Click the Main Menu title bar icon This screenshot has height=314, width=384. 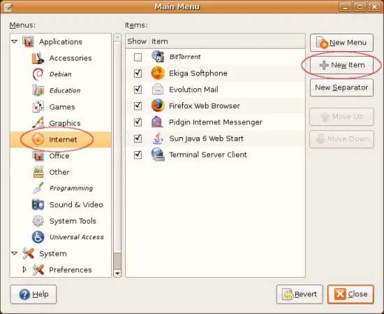8,7
